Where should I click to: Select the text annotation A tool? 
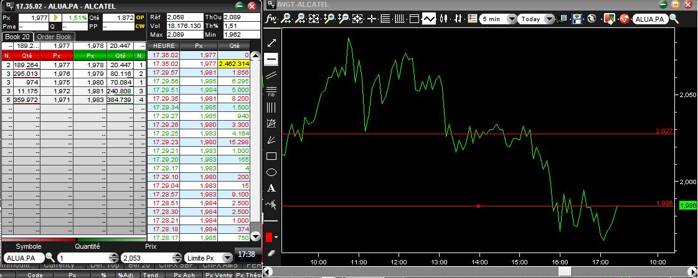[271, 188]
